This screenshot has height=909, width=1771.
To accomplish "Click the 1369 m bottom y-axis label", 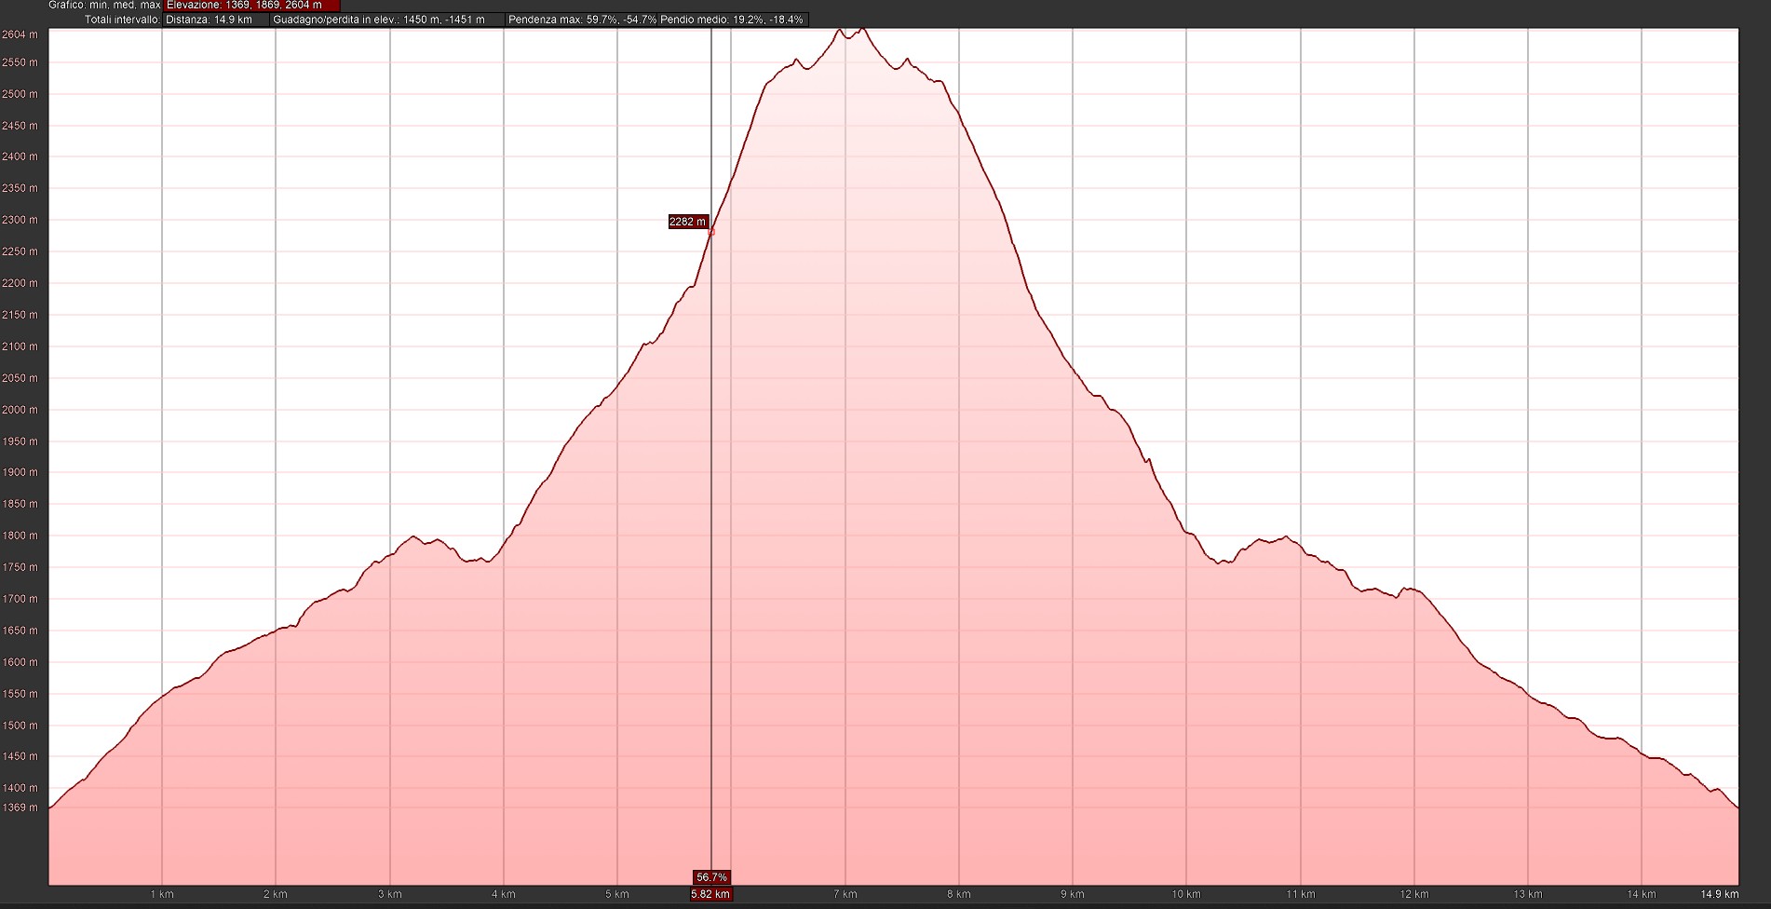I will click(x=20, y=807).
